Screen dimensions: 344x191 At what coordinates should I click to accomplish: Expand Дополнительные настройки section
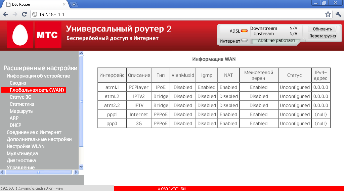click(x=39, y=139)
